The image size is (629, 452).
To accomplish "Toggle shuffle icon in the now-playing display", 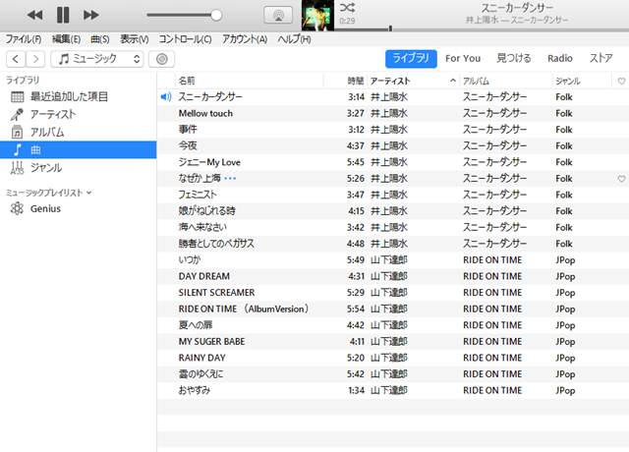I will [347, 7].
